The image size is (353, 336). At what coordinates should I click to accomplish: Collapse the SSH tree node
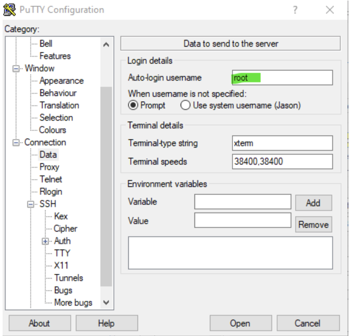click(31, 204)
